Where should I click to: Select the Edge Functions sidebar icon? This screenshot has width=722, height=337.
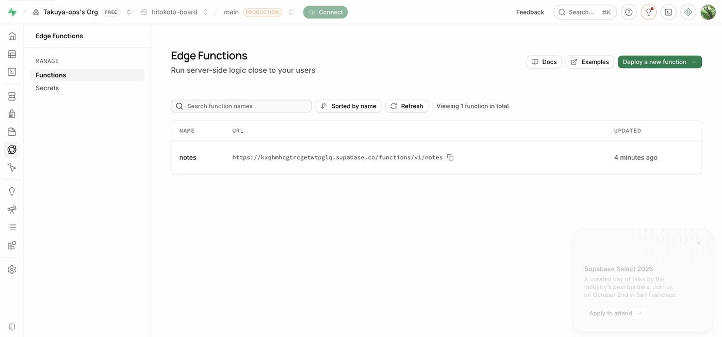(x=12, y=150)
